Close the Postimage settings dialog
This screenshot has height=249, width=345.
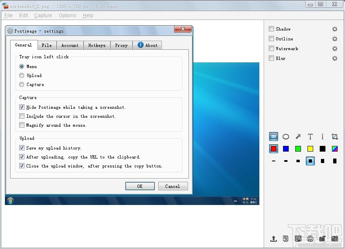(183, 29)
